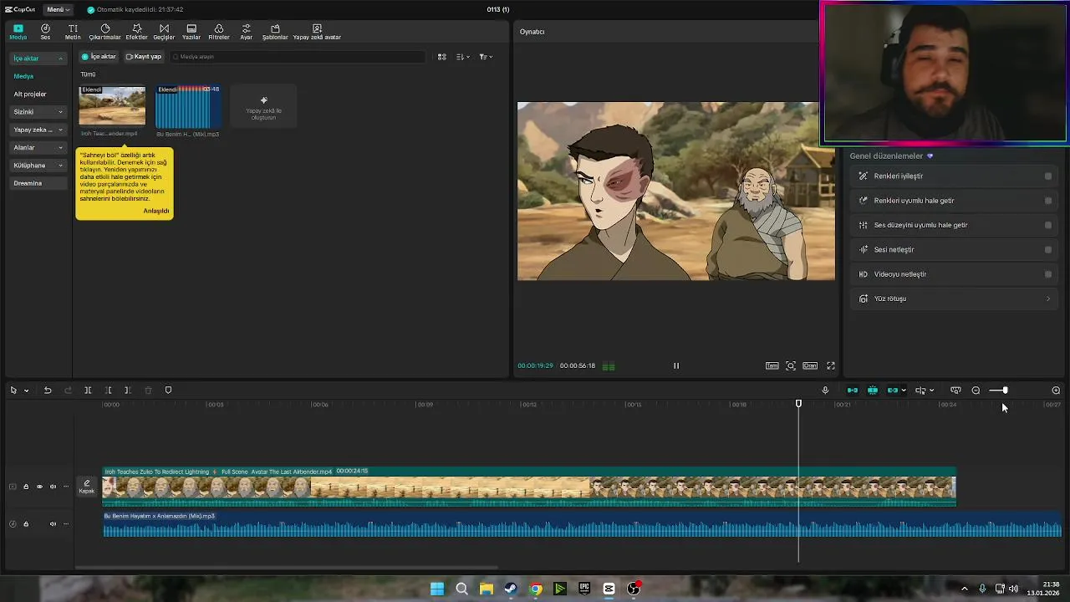Toggle Videoyu netleştir option

pos(1048,274)
